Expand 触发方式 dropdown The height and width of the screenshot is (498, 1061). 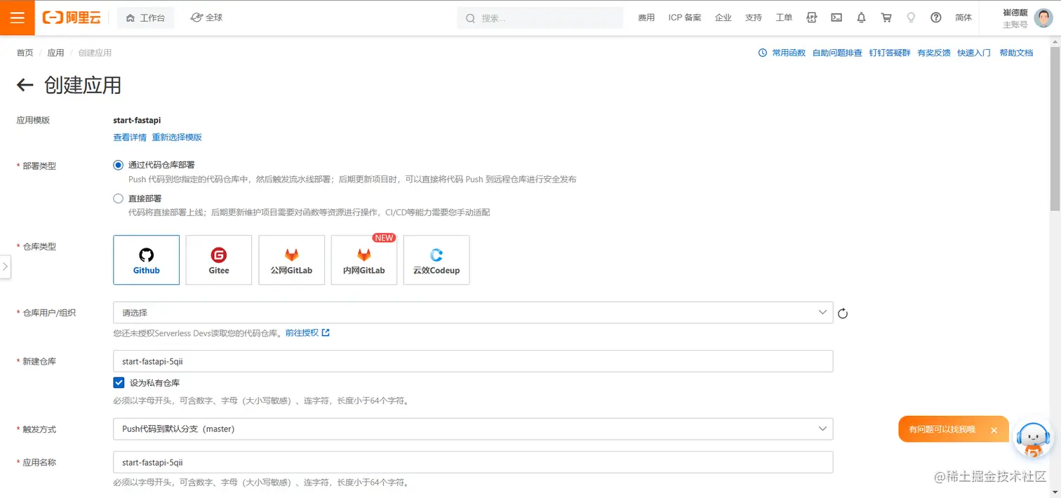click(473, 429)
